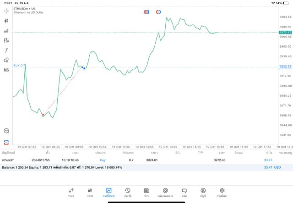
Task: Change the M5 timeframe selector
Action: 6,70
